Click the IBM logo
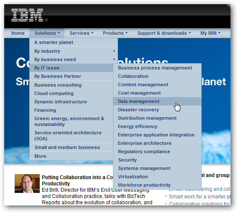The width and height of the screenshot is (238, 213). click(27, 15)
